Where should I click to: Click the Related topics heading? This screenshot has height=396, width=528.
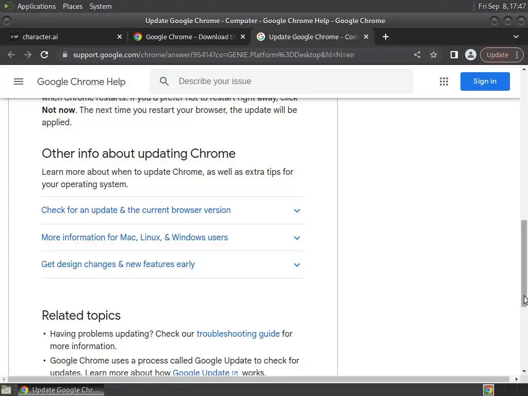coord(81,316)
